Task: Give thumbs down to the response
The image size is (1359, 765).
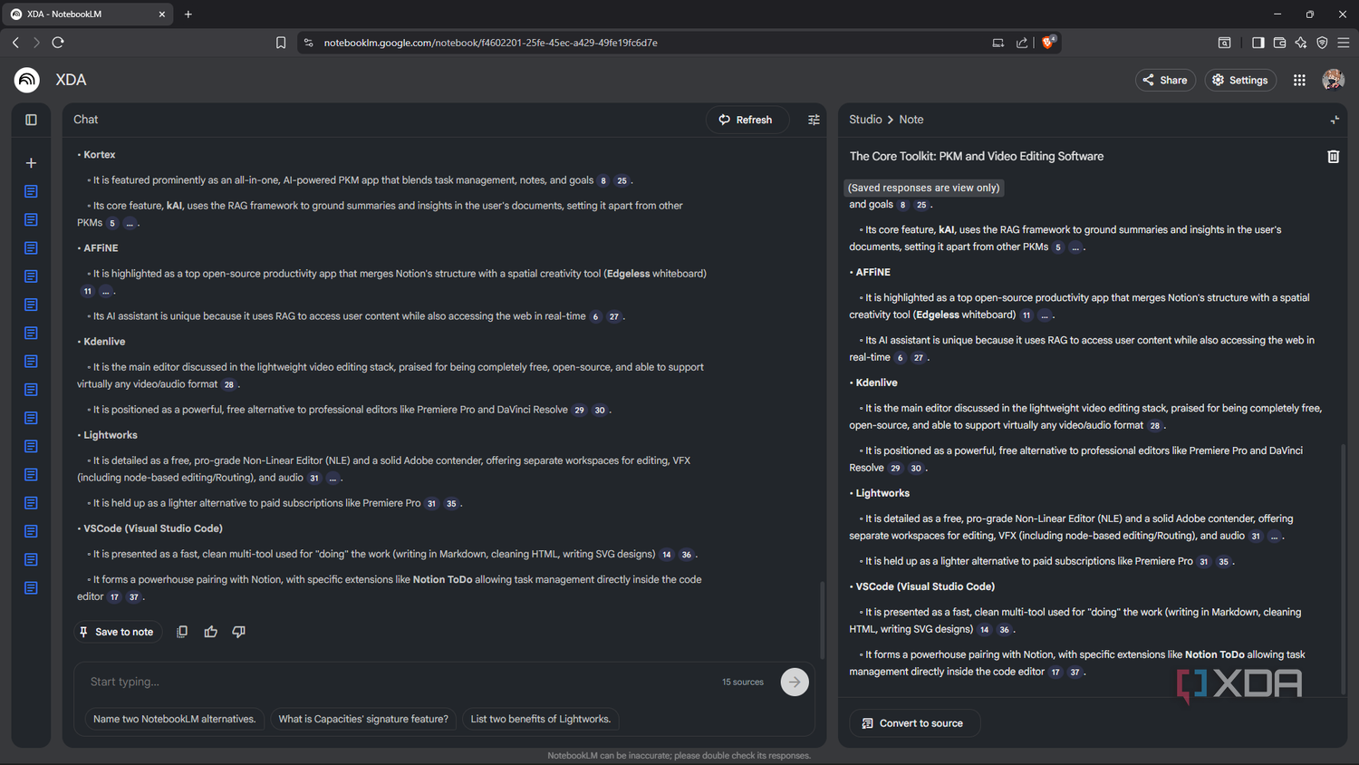Action: [239, 632]
